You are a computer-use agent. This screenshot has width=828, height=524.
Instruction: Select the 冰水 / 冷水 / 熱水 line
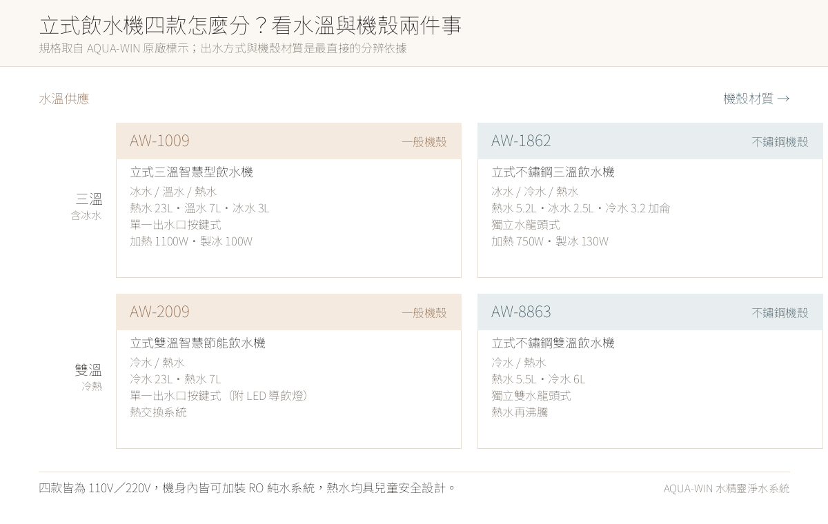coord(535,192)
